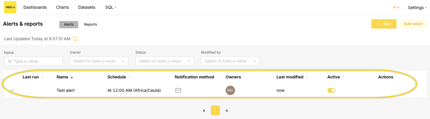Open the Settings menu
Image resolution: width=430 pixels, height=119 pixels.
[417, 7]
